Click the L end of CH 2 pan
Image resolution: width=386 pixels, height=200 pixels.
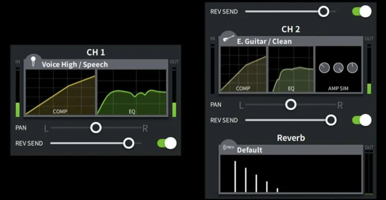tap(241, 105)
